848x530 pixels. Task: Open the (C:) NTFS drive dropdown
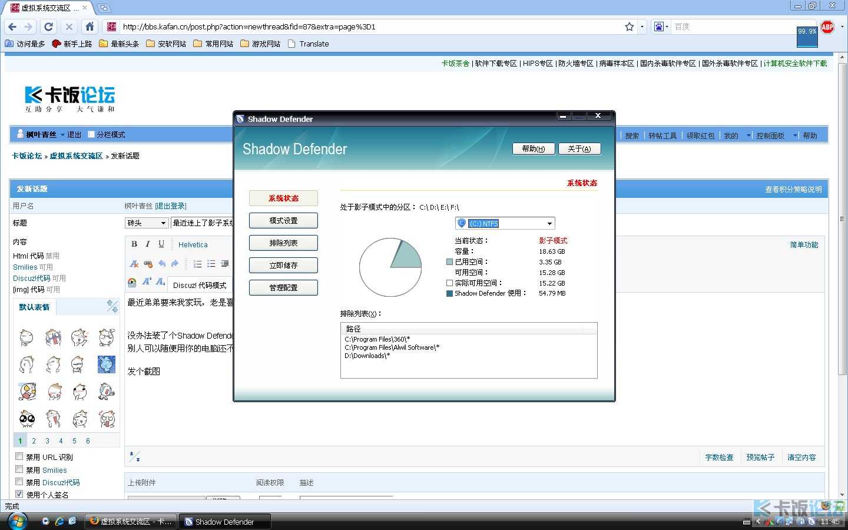point(505,223)
